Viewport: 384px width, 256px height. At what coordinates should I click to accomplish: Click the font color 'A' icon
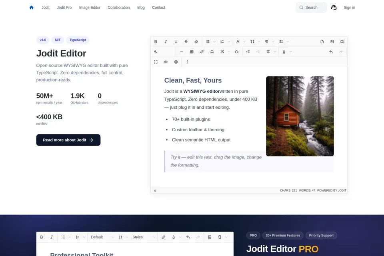(238, 42)
